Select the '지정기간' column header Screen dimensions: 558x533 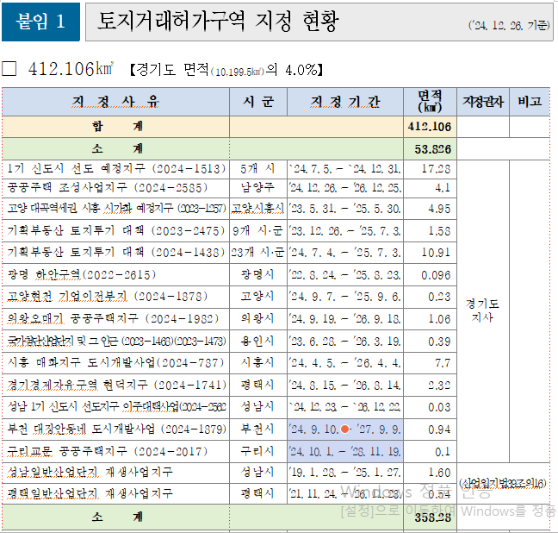tap(345, 102)
